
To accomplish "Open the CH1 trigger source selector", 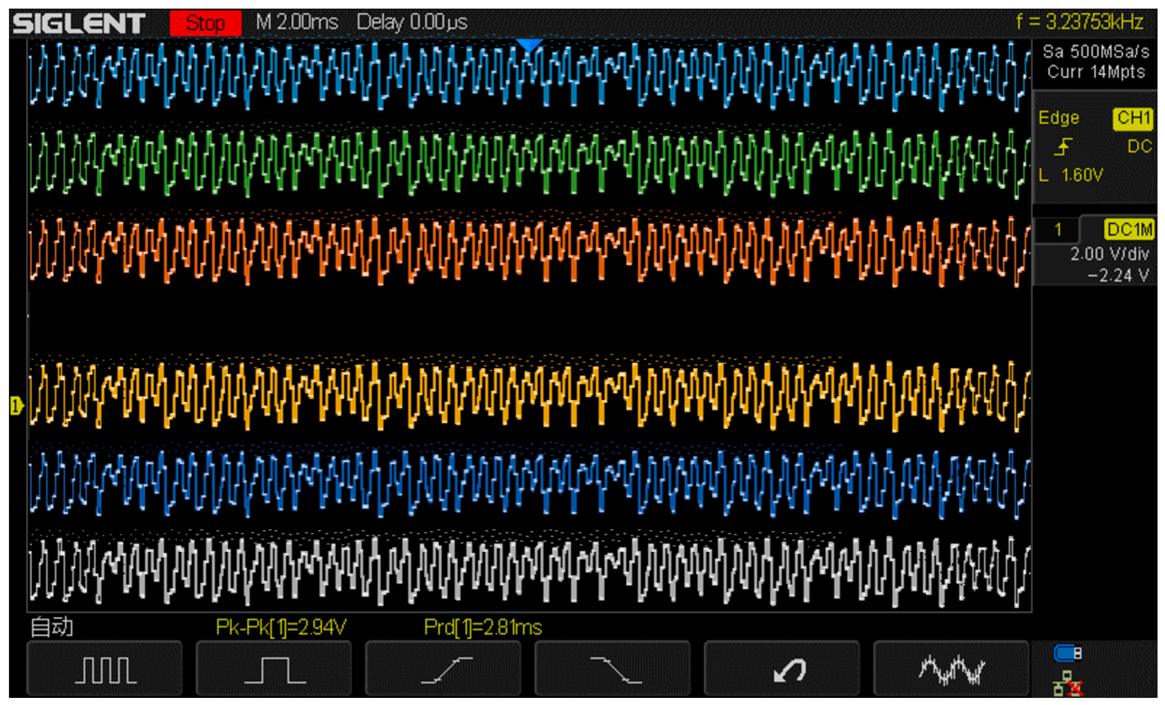I will (x=1133, y=118).
